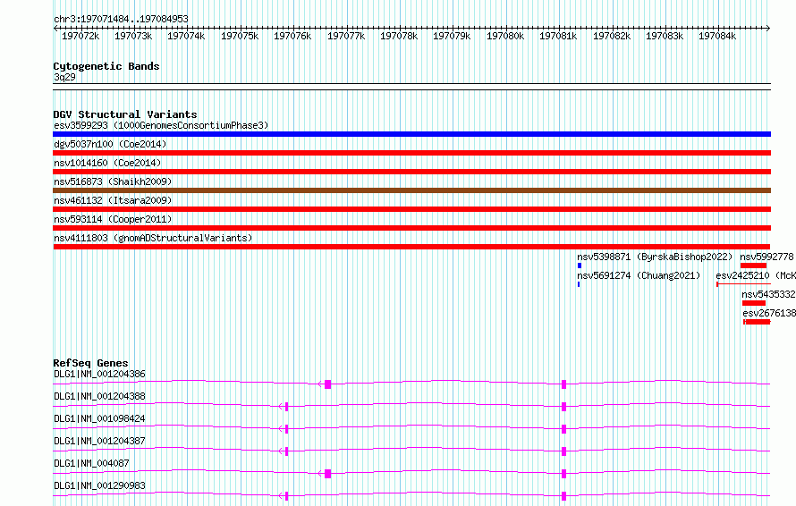796x506 pixels.
Task: Select the nsv516873 (Shaikh2009) label
Action: pos(113,181)
